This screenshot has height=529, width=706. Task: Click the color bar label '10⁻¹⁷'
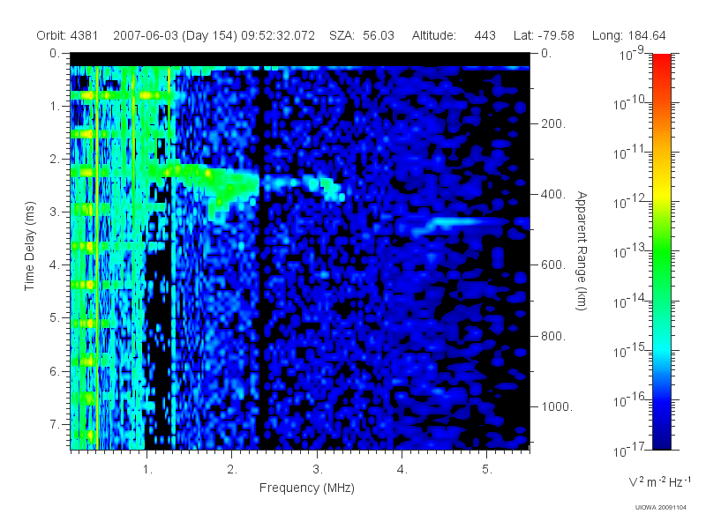pyautogui.click(x=629, y=449)
